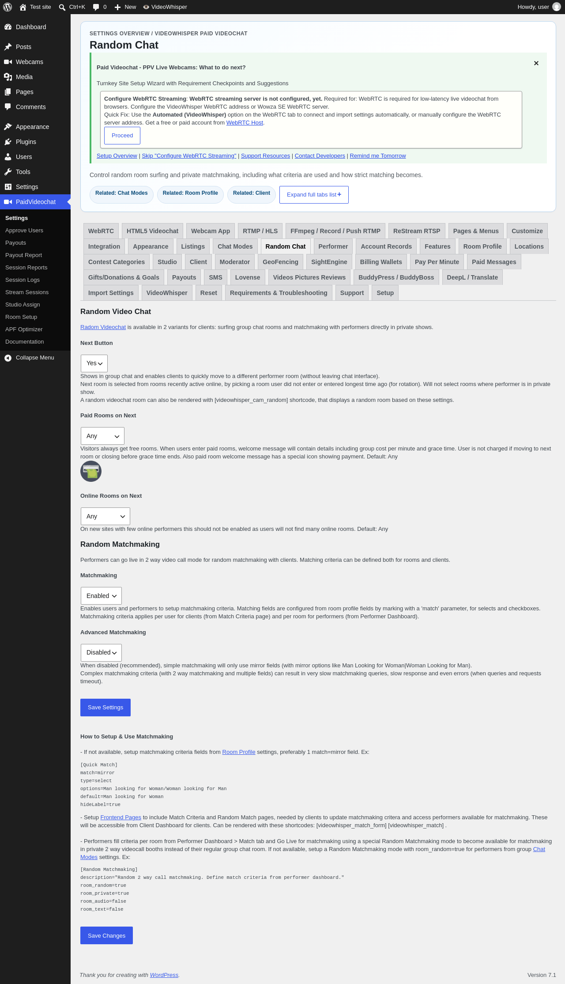Switch to the GeoFencing tab
The width and height of the screenshot is (565, 984).
[x=280, y=262]
